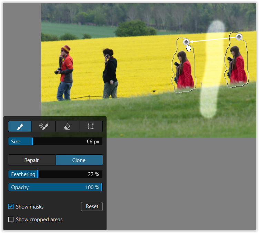Click the clone source handle at the arrow's tail

point(239,37)
